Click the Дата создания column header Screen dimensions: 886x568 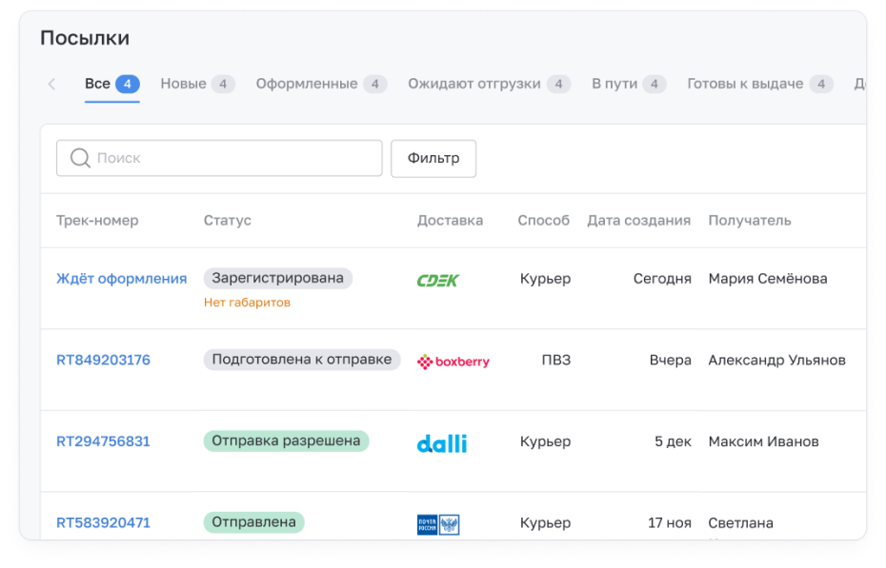point(638,221)
